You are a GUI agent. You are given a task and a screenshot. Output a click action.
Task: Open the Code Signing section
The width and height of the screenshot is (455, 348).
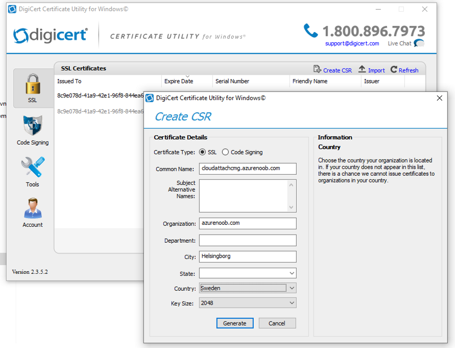[x=33, y=130]
